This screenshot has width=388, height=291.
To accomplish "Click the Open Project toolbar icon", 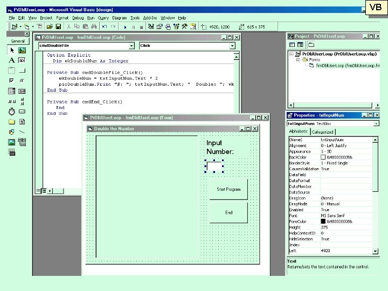I will (50, 27).
